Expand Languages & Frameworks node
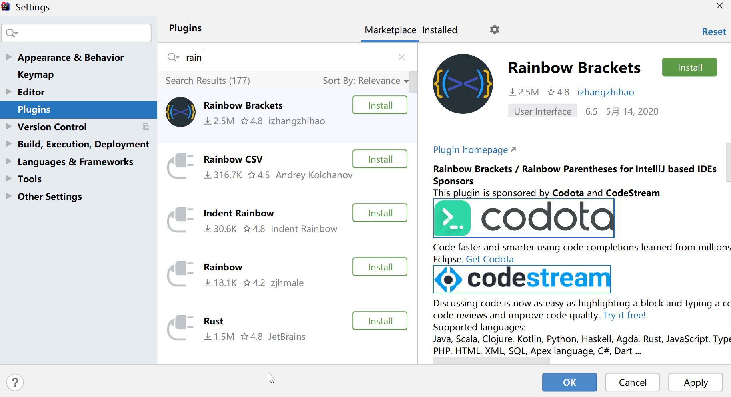Image resolution: width=731 pixels, height=397 pixels. [8, 161]
